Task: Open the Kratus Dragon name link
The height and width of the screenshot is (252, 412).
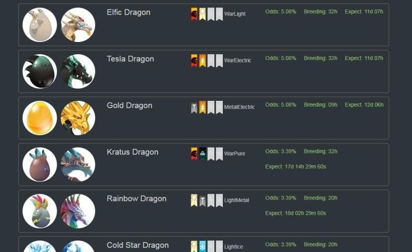Action: (132, 152)
